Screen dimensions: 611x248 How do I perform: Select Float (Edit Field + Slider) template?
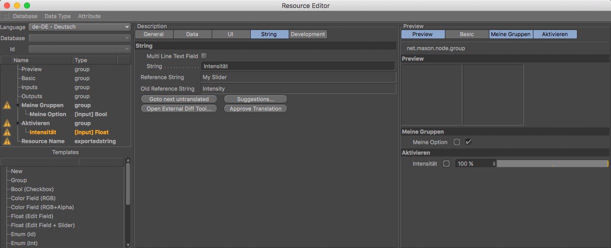click(43, 225)
